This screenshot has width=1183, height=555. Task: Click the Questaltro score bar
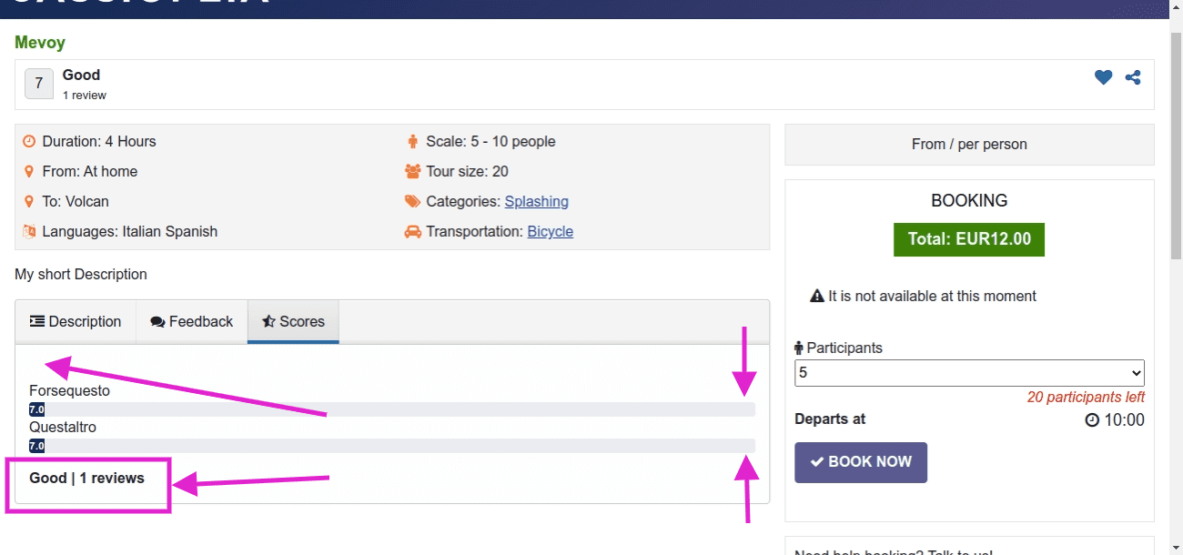pos(392,446)
